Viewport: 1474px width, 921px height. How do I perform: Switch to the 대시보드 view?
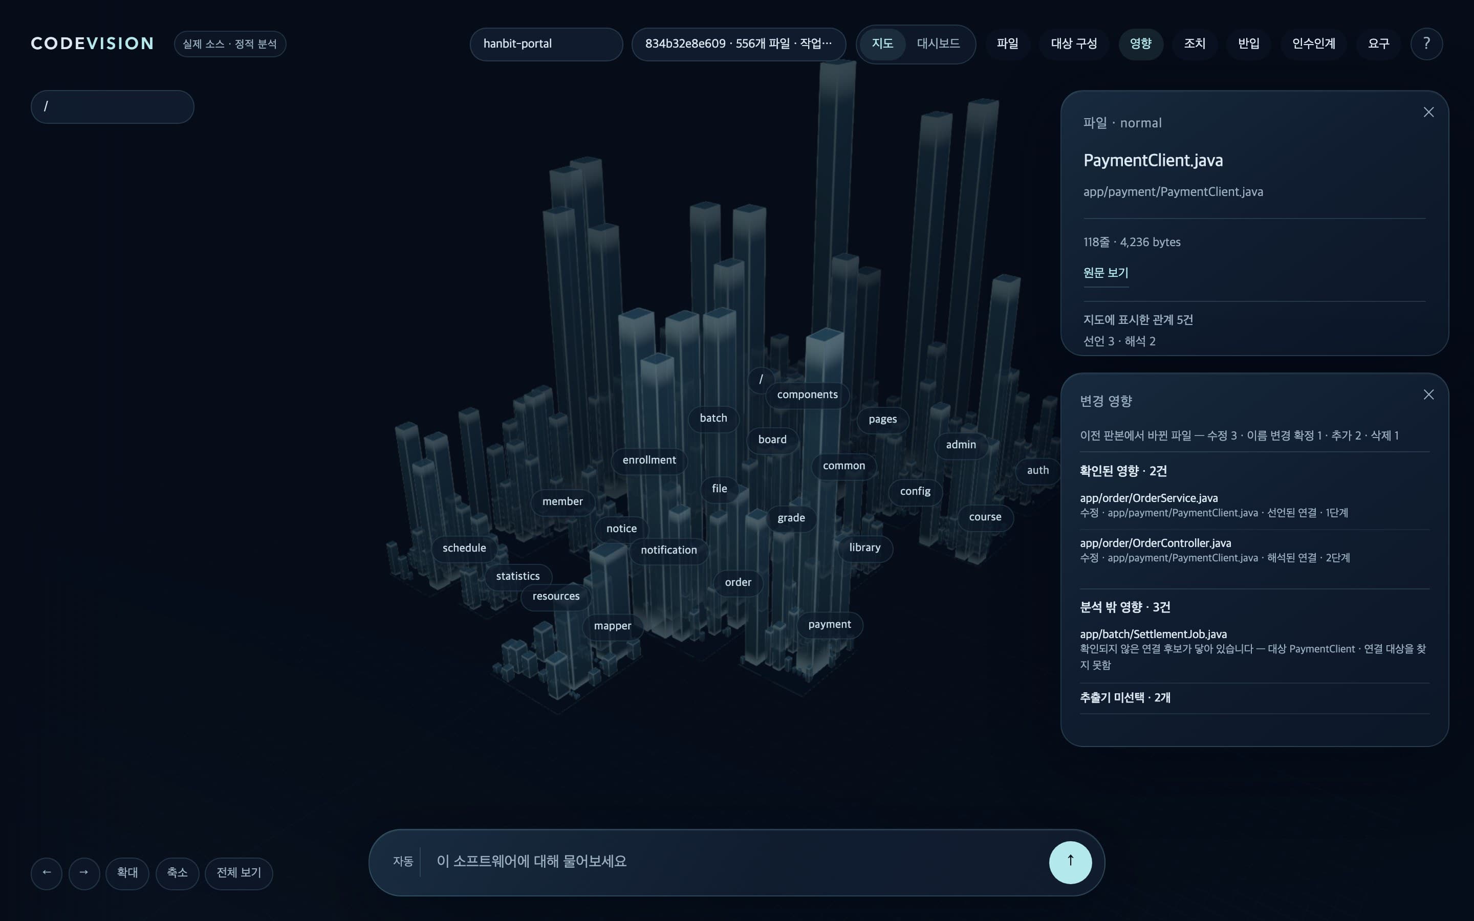pyautogui.click(x=938, y=44)
